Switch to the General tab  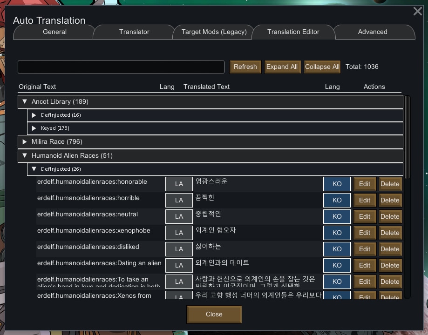[x=54, y=32]
